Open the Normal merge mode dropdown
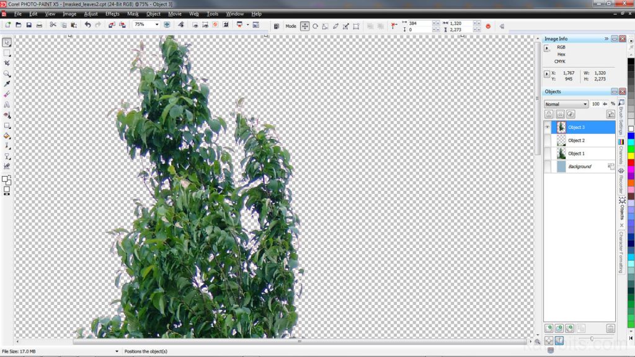Screen dimensions: 635x357 tap(585, 103)
